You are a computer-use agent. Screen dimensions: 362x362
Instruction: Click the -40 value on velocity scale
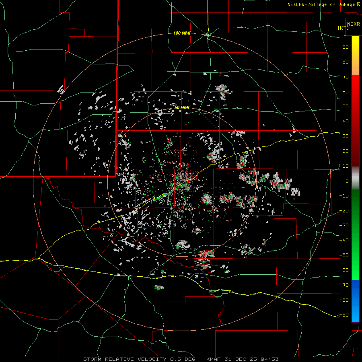click(x=344, y=241)
